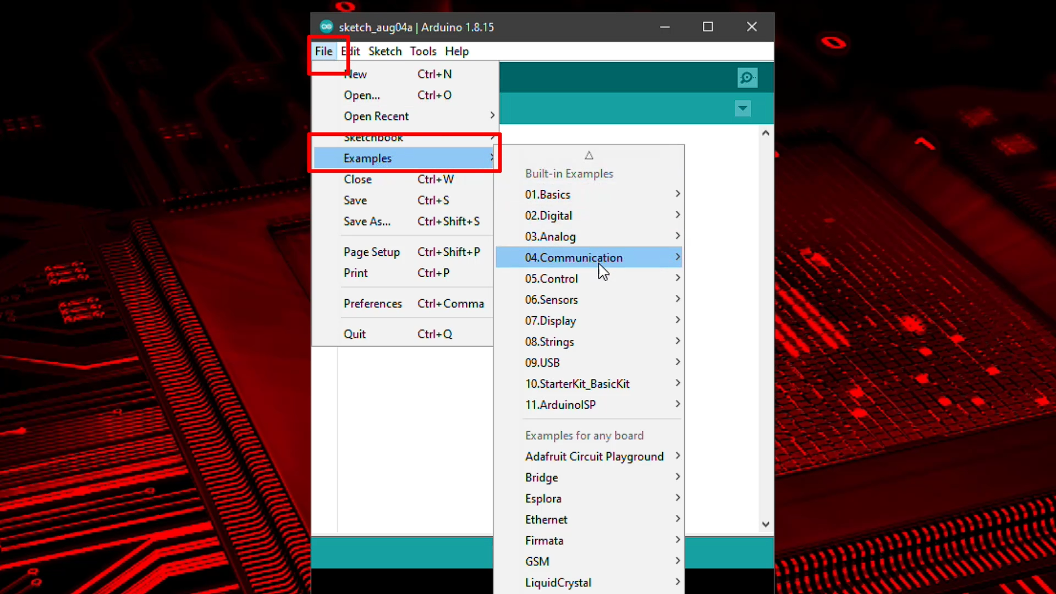The image size is (1056, 594).
Task: Open the Sketch menu
Action: point(384,51)
